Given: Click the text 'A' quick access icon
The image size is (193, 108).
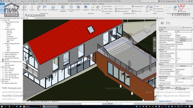Looking at the screenshot, I should point(34,1).
